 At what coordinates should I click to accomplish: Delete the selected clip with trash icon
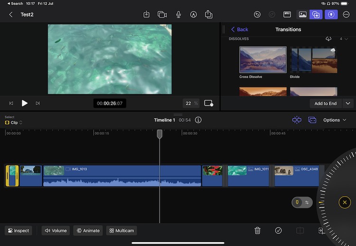click(257, 230)
